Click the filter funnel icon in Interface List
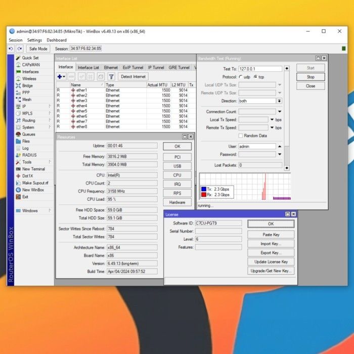354x354 pixels. click(111, 76)
